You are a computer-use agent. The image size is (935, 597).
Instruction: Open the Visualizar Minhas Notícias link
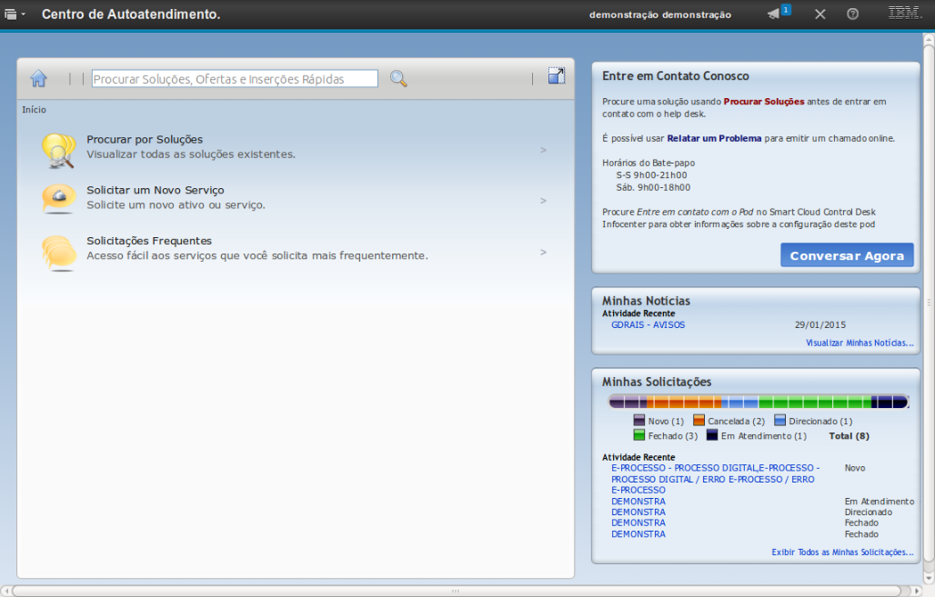pyautogui.click(x=859, y=343)
